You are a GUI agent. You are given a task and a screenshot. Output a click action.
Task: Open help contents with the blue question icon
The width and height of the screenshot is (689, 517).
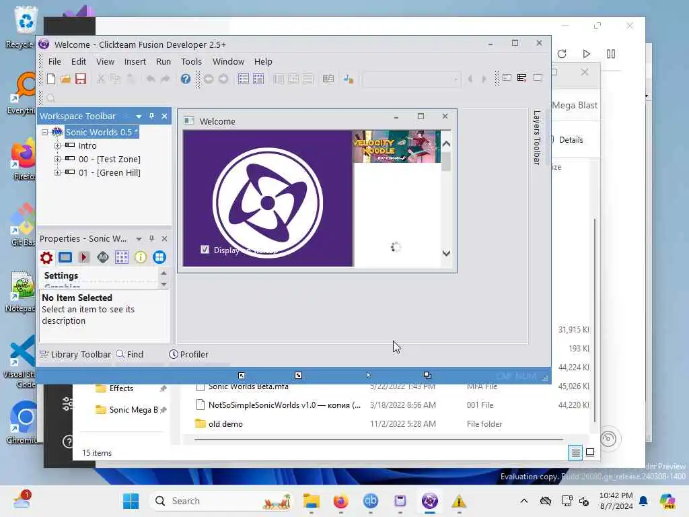tap(186, 79)
